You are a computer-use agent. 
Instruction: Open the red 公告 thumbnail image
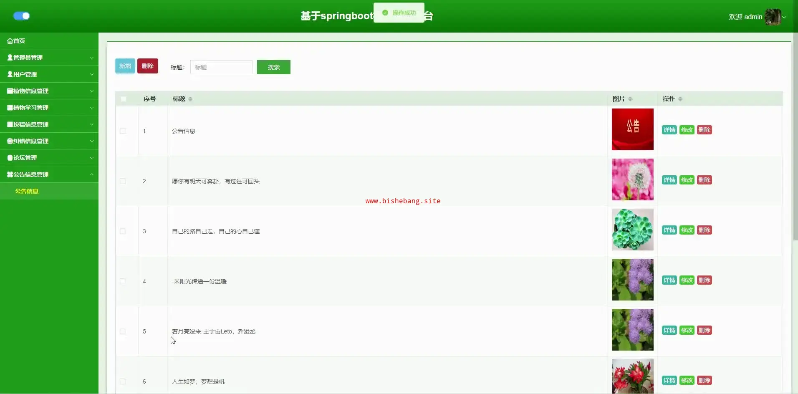[633, 129]
